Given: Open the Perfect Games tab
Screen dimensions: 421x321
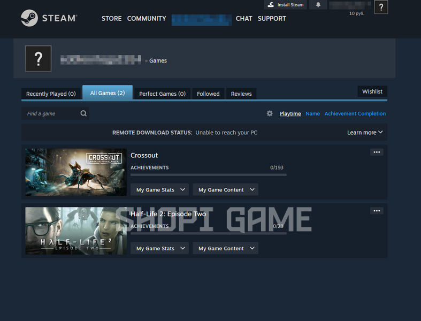Looking at the screenshot, I should 163,94.
